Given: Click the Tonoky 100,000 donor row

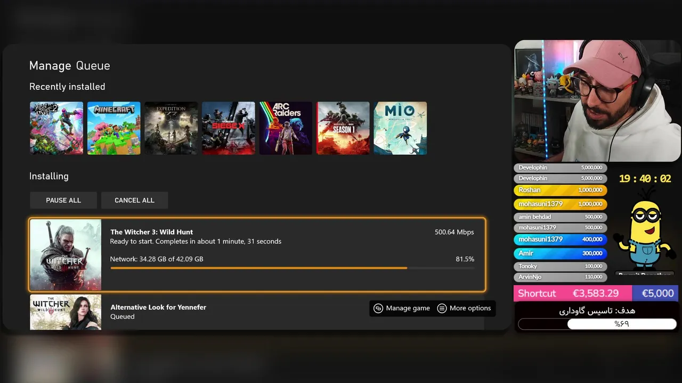Looking at the screenshot, I should click(x=561, y=266).
